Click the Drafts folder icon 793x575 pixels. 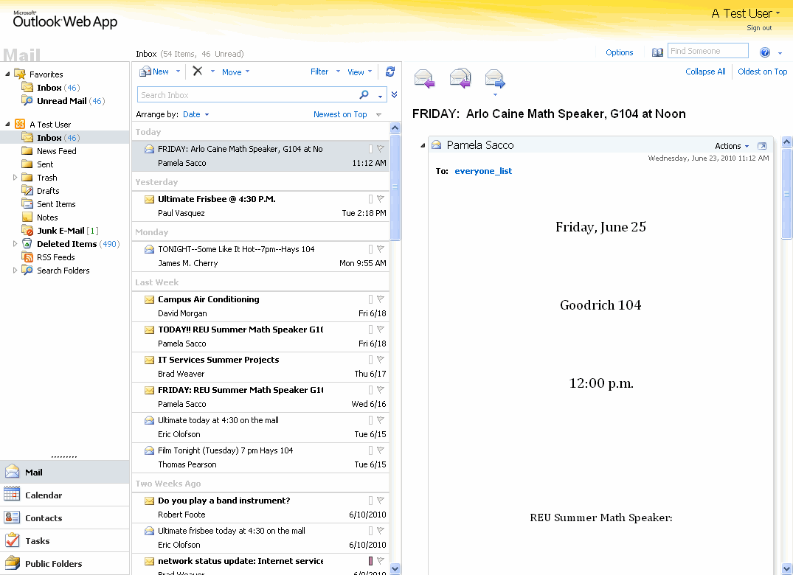coord(27,190)
